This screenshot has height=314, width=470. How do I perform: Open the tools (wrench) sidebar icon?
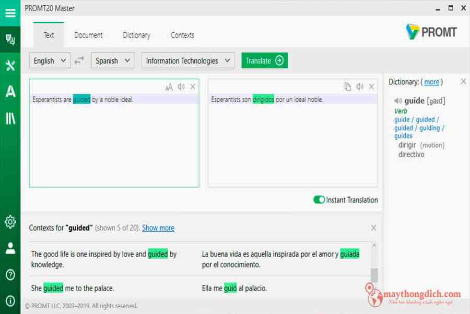click(x=10, y=65)
